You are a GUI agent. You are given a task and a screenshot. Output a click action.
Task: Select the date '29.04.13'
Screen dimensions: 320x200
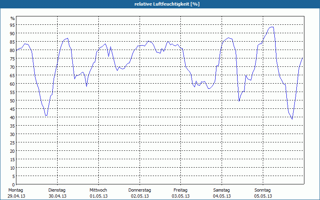16,196
